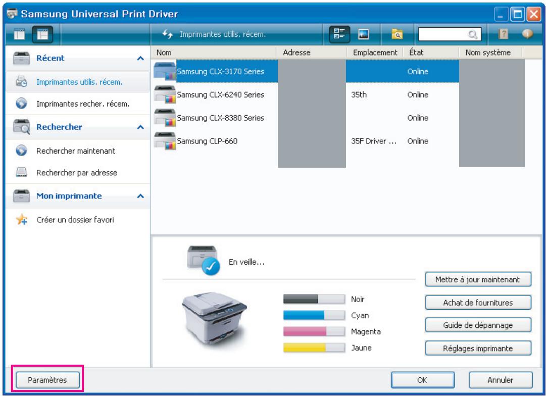The image size is (546, 396).
Task: Click the printer icon beside Rechercher par adresse
Action: click(x=21, y=172)
